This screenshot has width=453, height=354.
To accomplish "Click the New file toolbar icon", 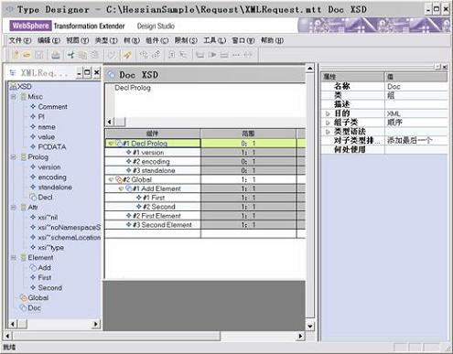I will tap(16, 55).
